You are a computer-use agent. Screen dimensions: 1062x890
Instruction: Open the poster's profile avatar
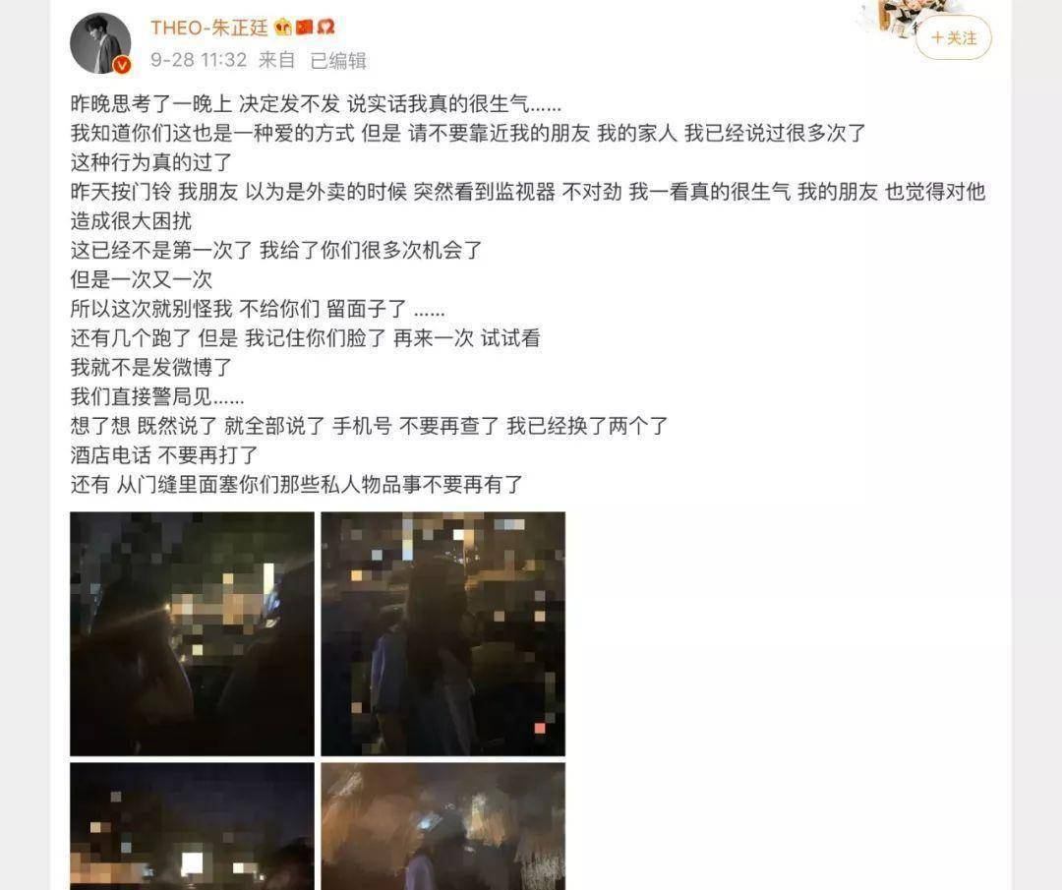pyautogui.click(x=100, y=42)
